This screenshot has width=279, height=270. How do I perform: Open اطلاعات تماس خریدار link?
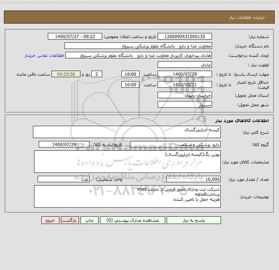click(x=44, y=55)
